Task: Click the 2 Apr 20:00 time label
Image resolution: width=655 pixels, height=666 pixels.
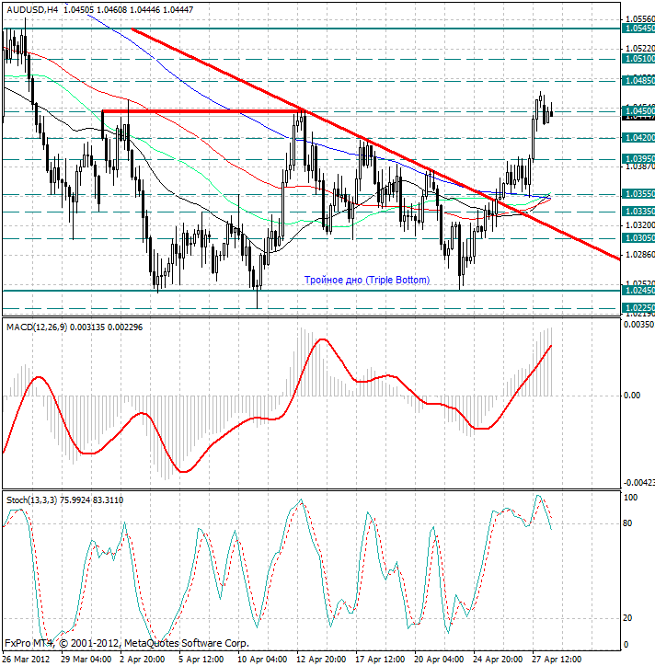Action: [143, 660]
